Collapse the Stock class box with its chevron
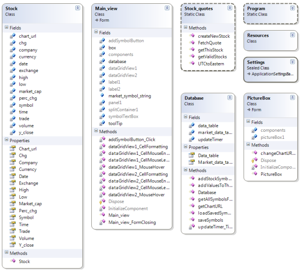The width and height of the screenshot is (301, 272). pyautogui.click(x=78, y=8)
